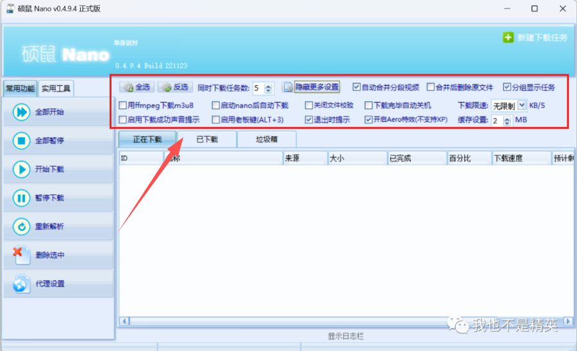The height and width of the screenshot is (351, 577).
Task: Click the 全部开始 start-all icon
Action: (21, 112)
